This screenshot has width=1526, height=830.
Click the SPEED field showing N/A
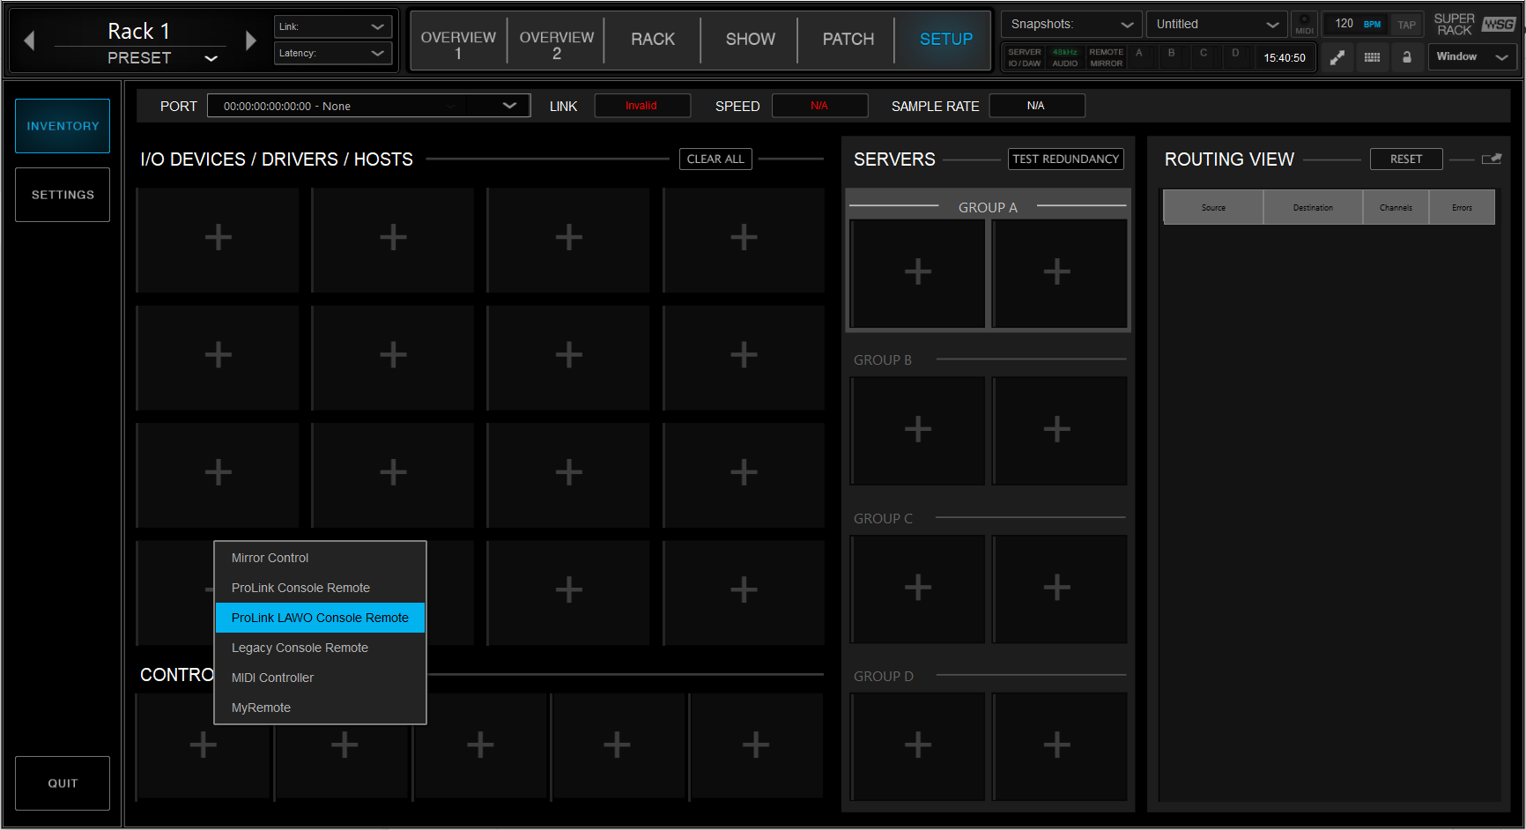coord(819,106)
